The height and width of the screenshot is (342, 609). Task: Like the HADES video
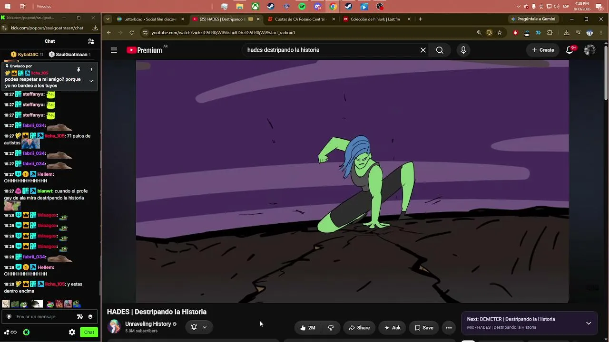308,328
